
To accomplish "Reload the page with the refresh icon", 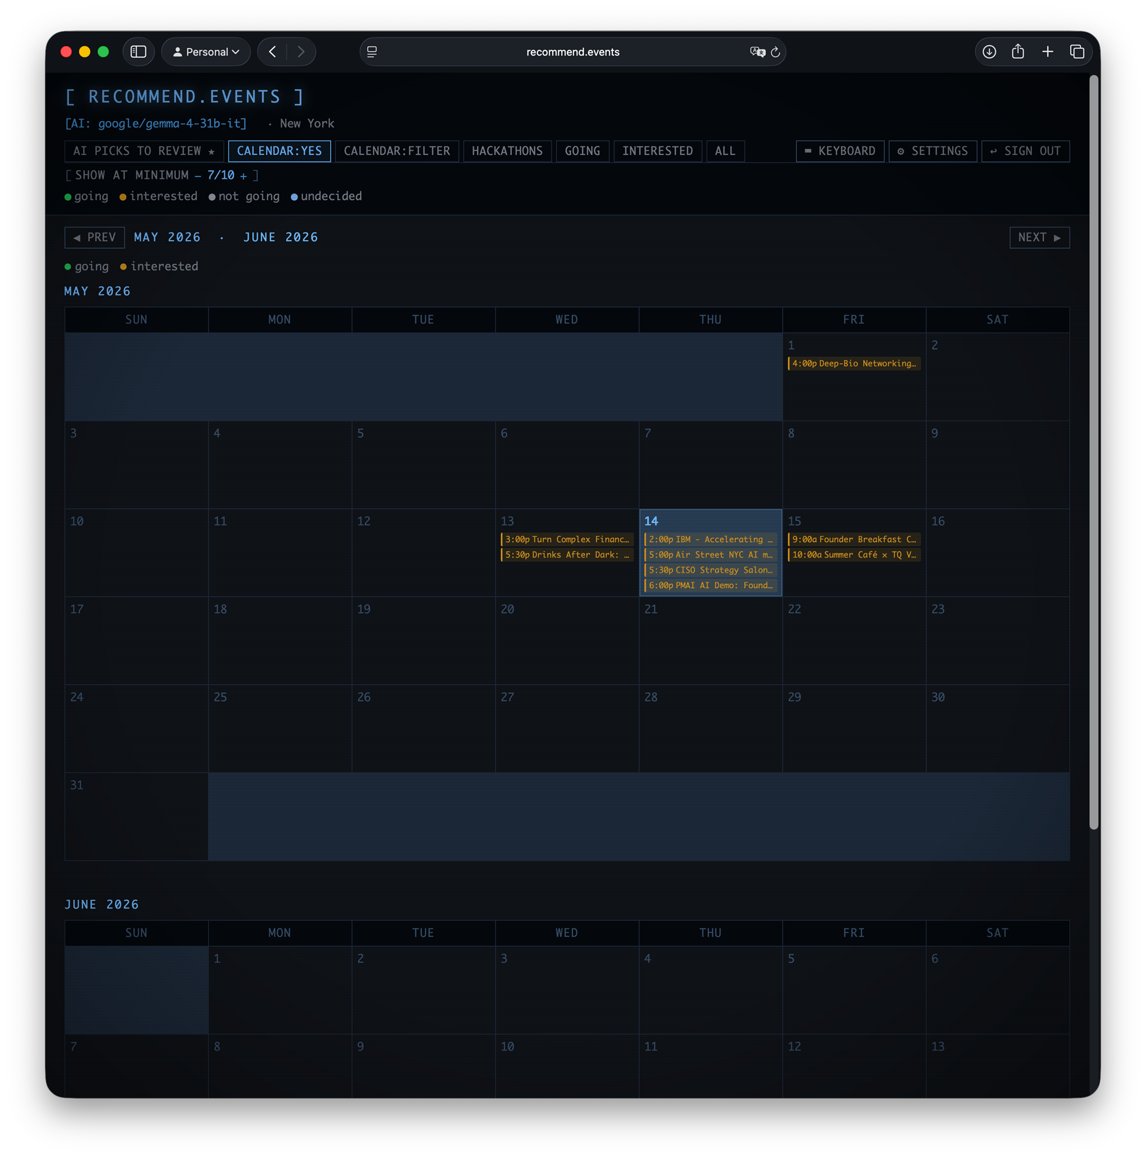I will [775, 52].
